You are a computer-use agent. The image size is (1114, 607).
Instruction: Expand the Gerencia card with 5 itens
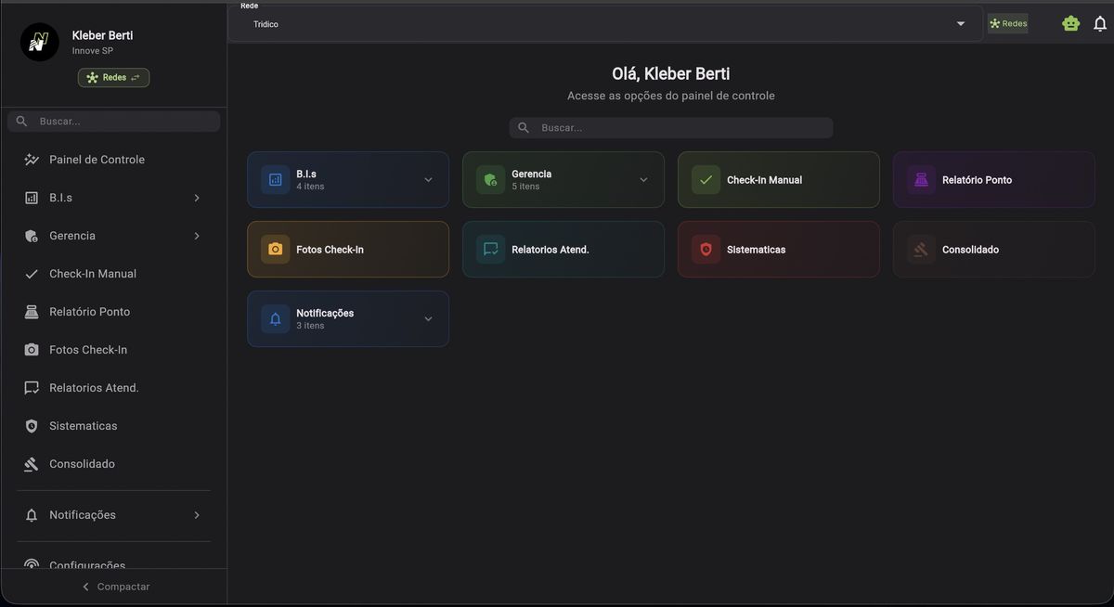point(642,179)
